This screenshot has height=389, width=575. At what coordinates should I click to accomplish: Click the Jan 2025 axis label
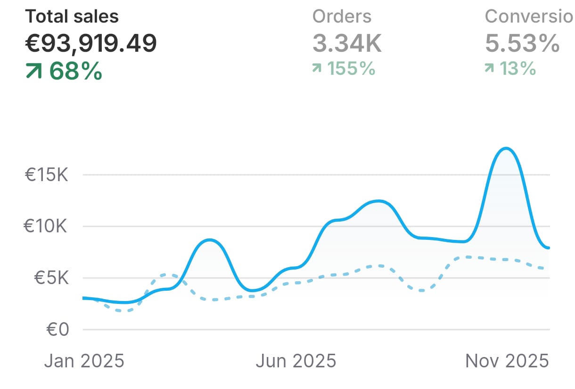(x=84, y=361)
